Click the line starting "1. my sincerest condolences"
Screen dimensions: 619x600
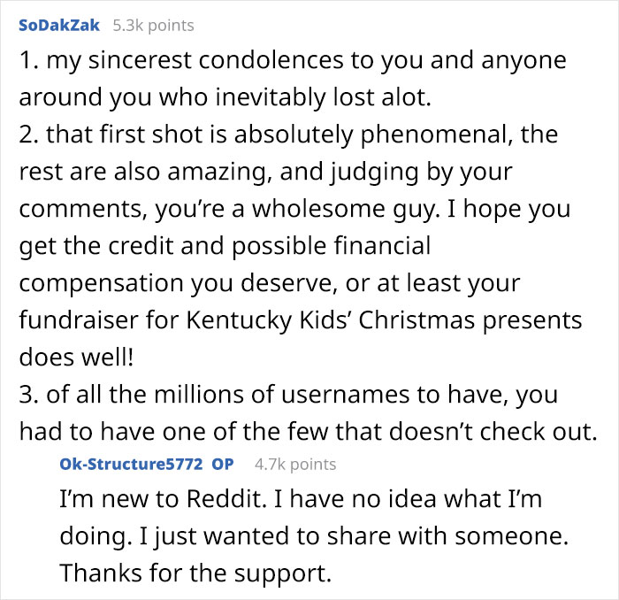click(292, 61)
